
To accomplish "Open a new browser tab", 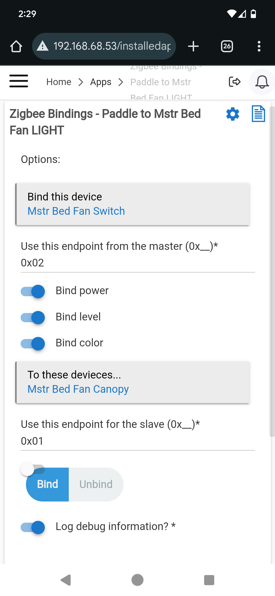I will [193, 46].
